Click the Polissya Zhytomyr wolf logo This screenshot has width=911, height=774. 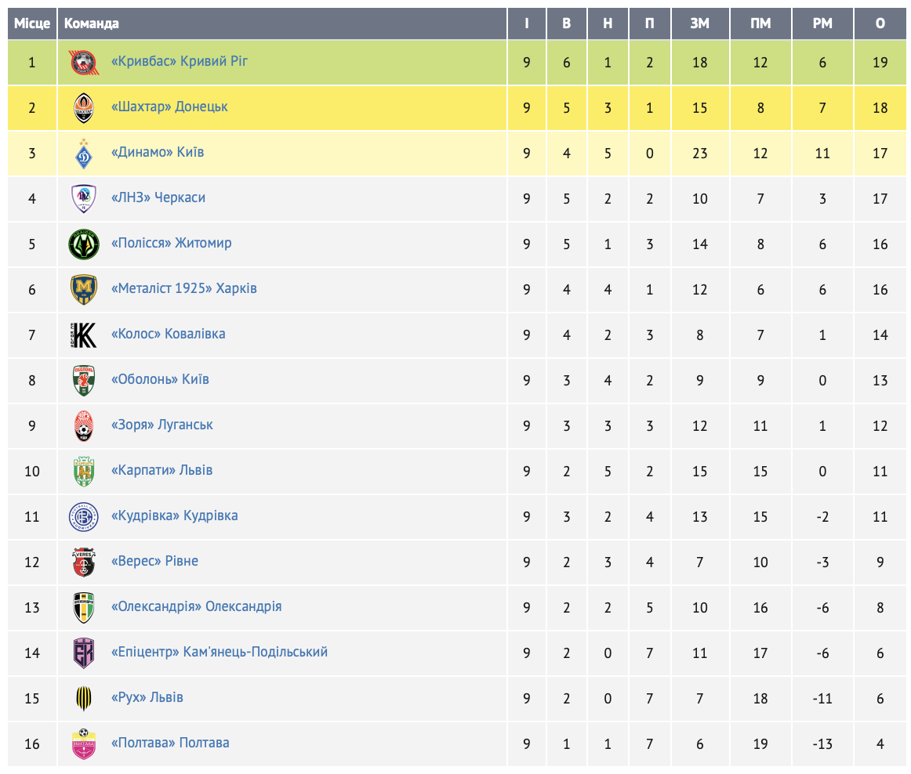[83, 244]
